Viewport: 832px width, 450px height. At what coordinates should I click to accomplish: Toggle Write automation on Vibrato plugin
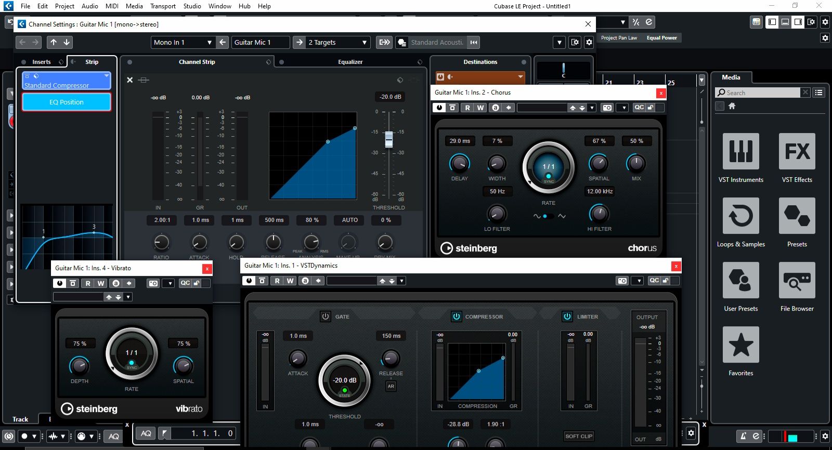pos(101,283)
